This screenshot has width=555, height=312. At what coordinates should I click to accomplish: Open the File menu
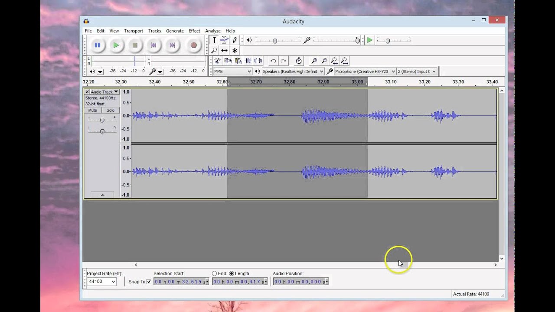point(88,31)
